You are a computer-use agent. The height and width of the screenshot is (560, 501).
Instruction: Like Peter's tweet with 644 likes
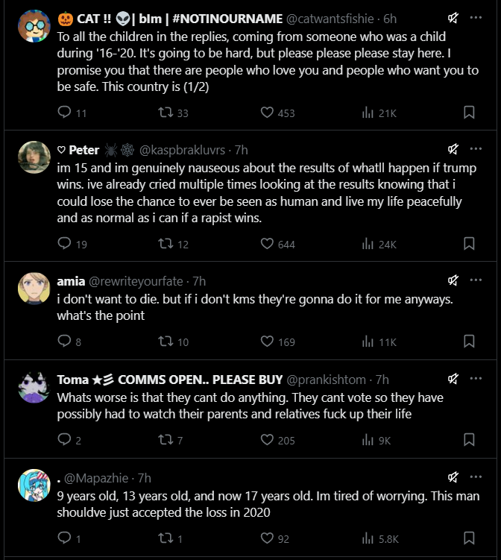tap(268, 244)
